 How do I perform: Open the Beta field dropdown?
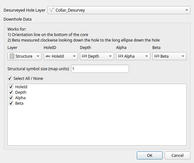[169, 56]
